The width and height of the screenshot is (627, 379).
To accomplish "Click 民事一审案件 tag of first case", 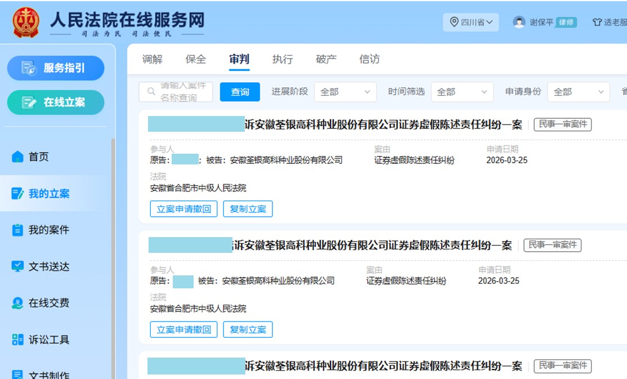I will (563, 124).
